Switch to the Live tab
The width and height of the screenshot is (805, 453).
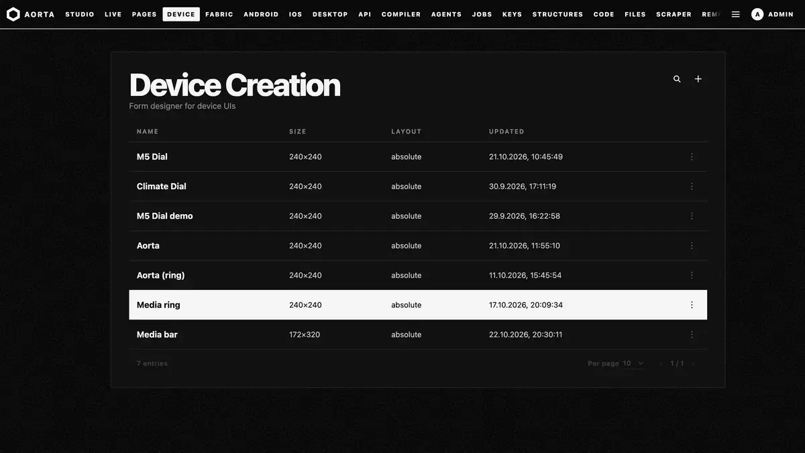point(113,14)
